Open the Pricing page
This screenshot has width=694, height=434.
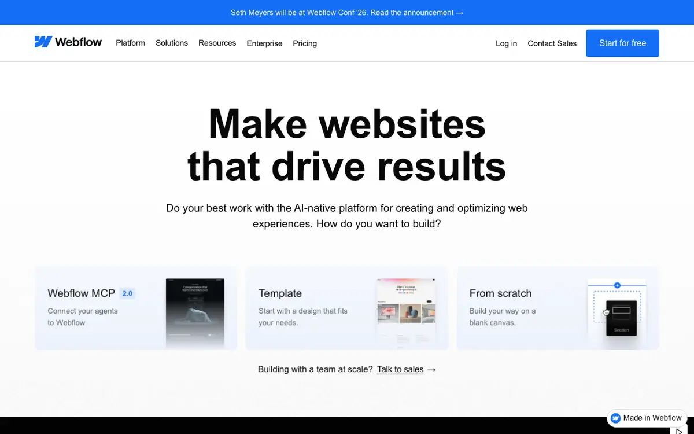[305, 43]
